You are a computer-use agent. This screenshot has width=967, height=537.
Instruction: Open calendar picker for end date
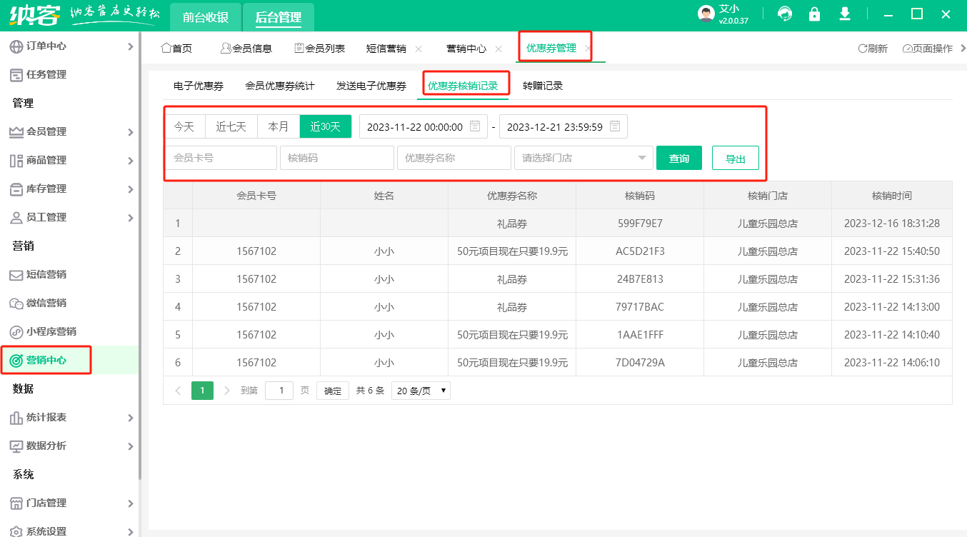point(615,126)
